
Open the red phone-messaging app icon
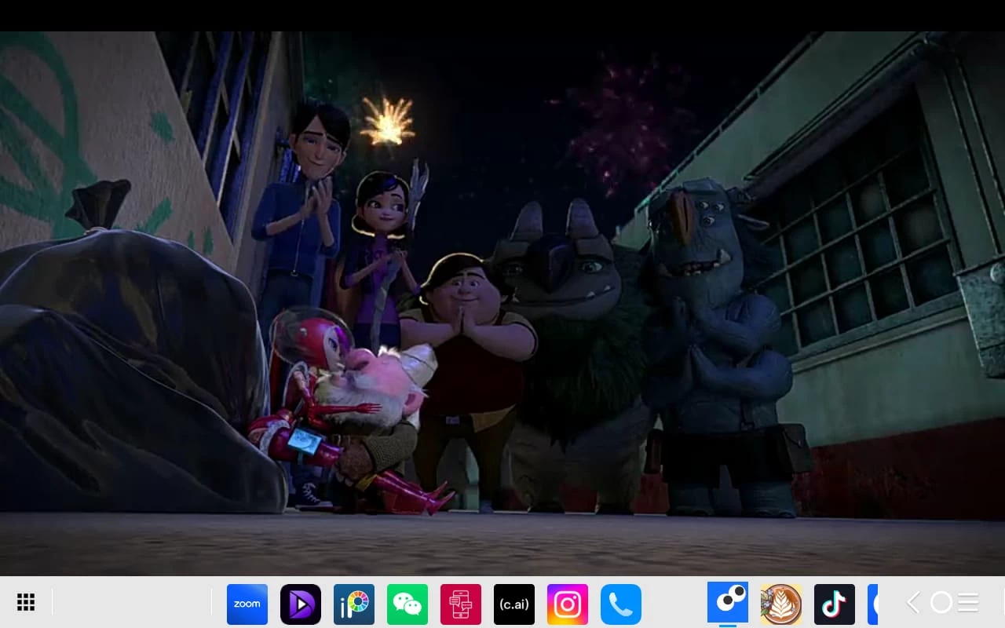pyautogui.click(x=461, y=604)
